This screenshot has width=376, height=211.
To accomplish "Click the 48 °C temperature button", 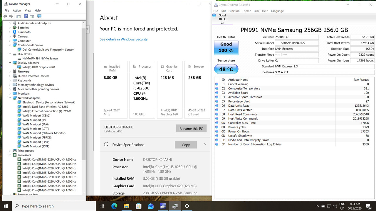I will 226,69.
